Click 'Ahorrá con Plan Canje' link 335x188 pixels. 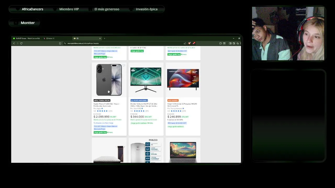[104, 123]
